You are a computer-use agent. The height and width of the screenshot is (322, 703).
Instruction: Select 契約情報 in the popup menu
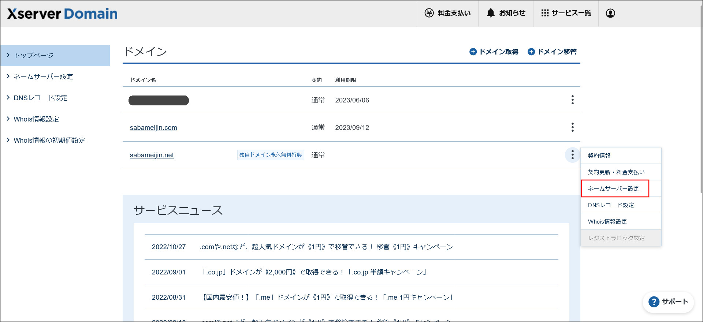coord(599,156)
